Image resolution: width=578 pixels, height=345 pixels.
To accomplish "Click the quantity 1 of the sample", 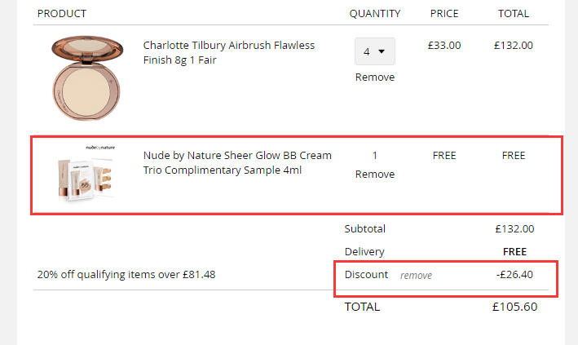I will coord(375,156).
